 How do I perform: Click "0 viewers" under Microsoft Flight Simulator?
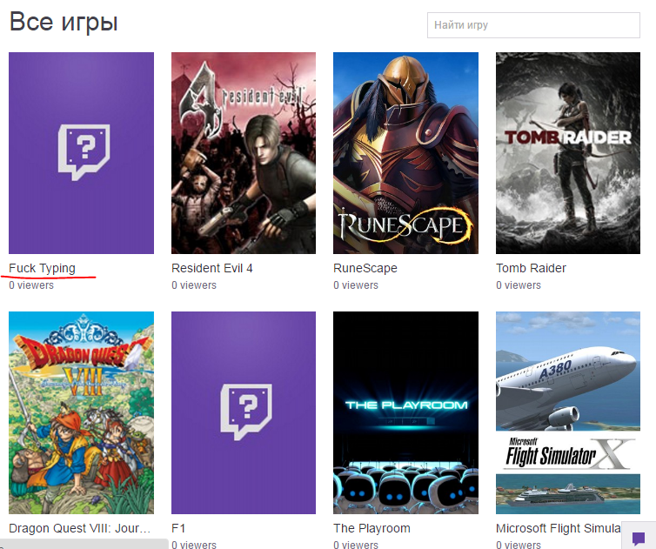tap(519, 545)
